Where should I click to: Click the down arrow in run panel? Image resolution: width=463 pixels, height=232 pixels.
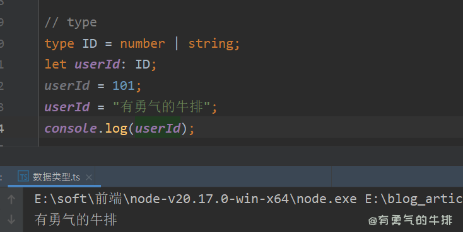click(11, 219)
